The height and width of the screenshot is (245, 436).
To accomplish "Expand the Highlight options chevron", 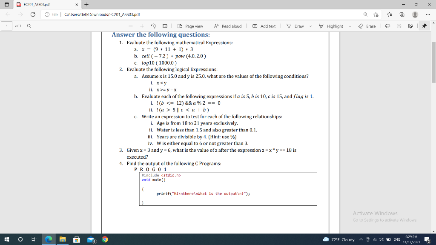I will [x=350, y=26].
